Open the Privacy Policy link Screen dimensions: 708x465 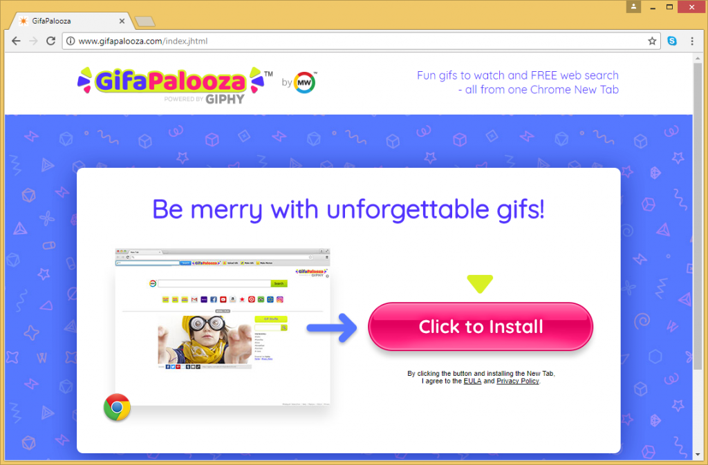pyautogui.click(x=517, y=381)
